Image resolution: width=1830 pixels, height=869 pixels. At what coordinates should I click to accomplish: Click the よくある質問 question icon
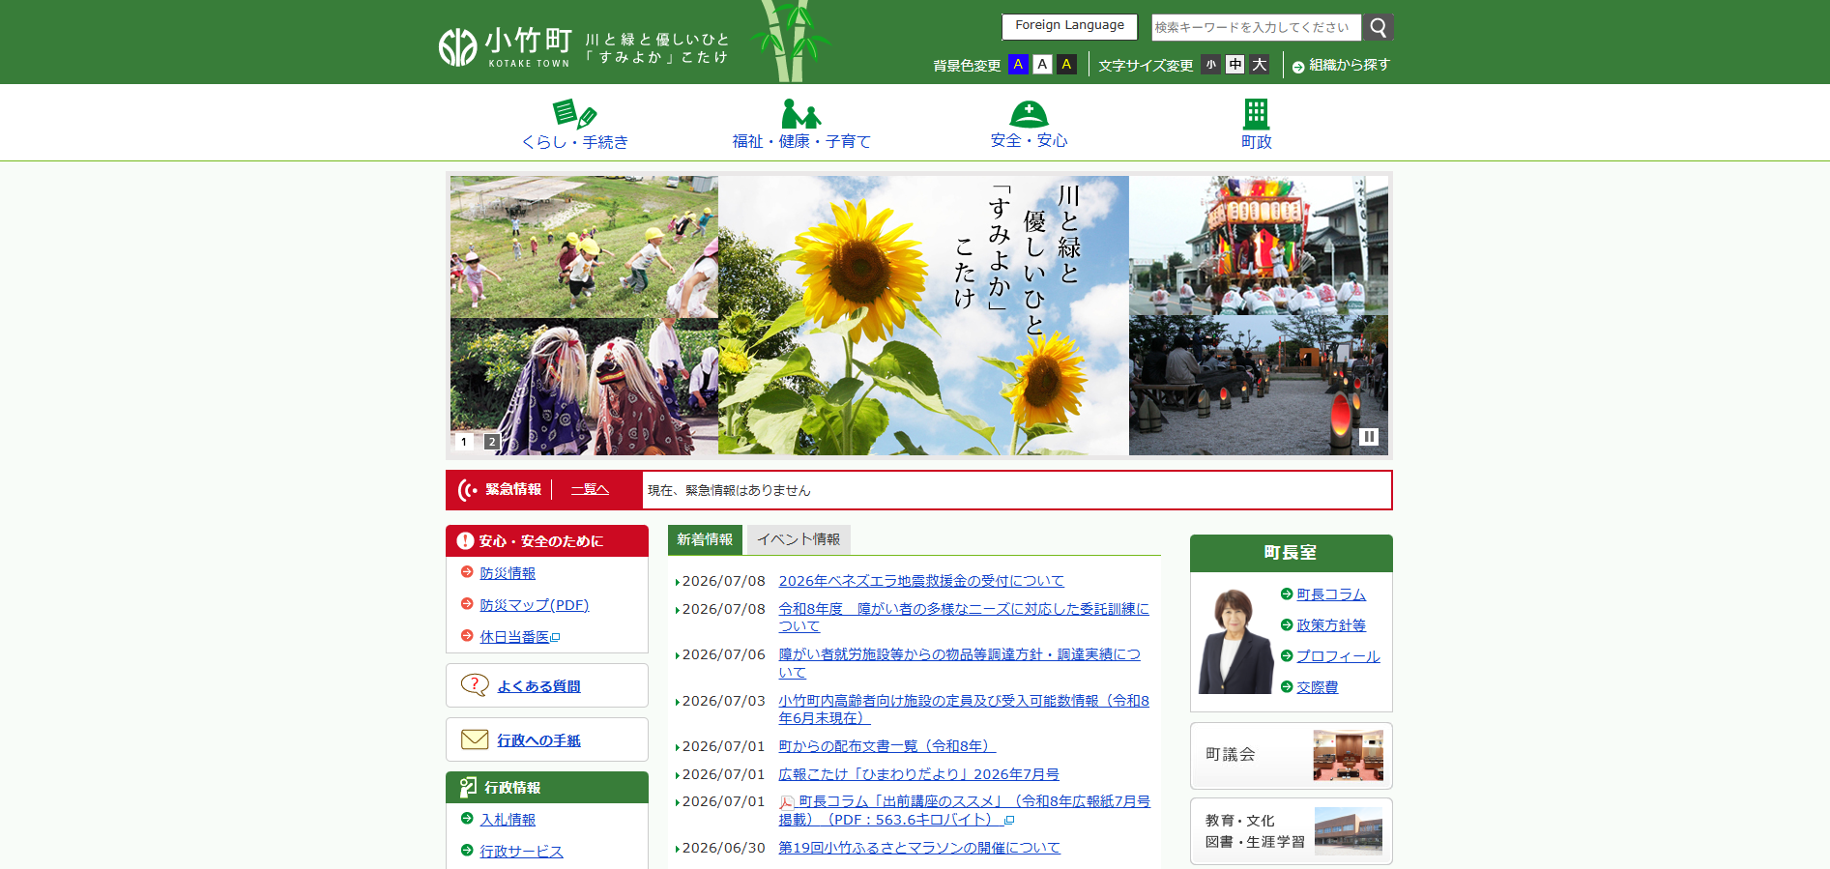pyautogui.click(x=475, y=685)
